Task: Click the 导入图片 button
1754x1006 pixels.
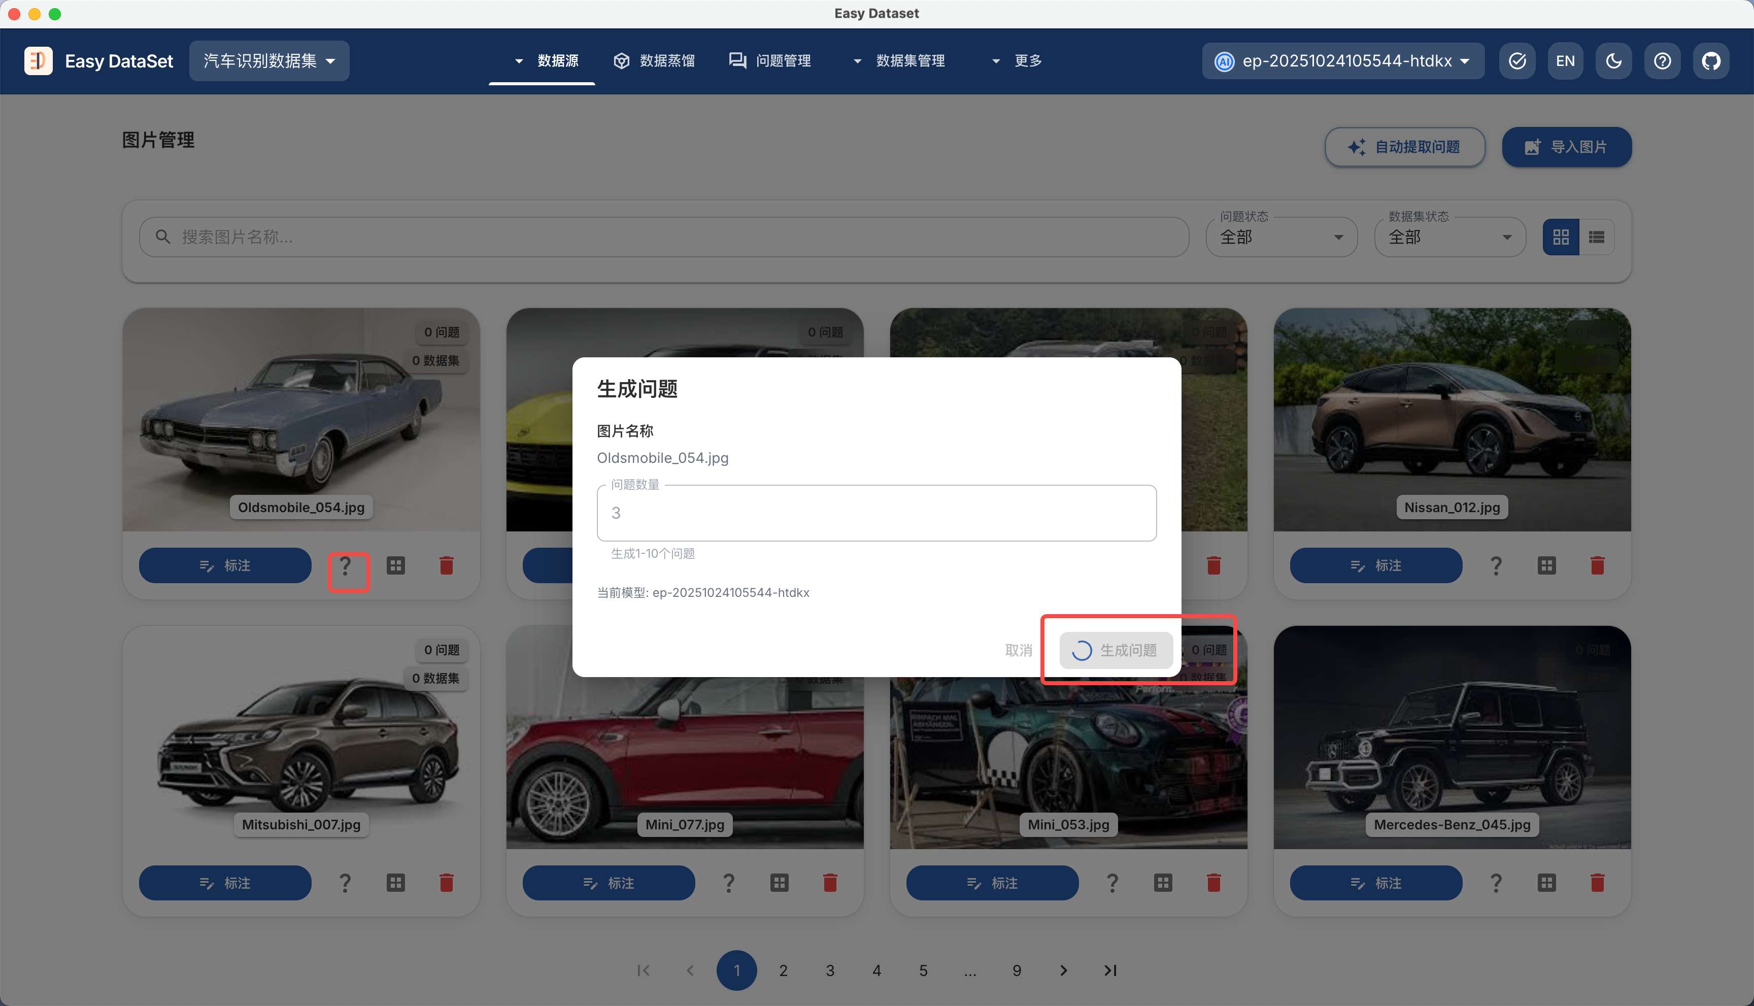Action: (x=1566, y=147)
